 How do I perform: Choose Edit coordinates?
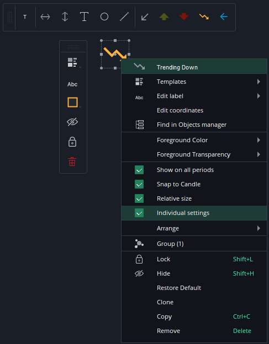[x=194, y=110]
